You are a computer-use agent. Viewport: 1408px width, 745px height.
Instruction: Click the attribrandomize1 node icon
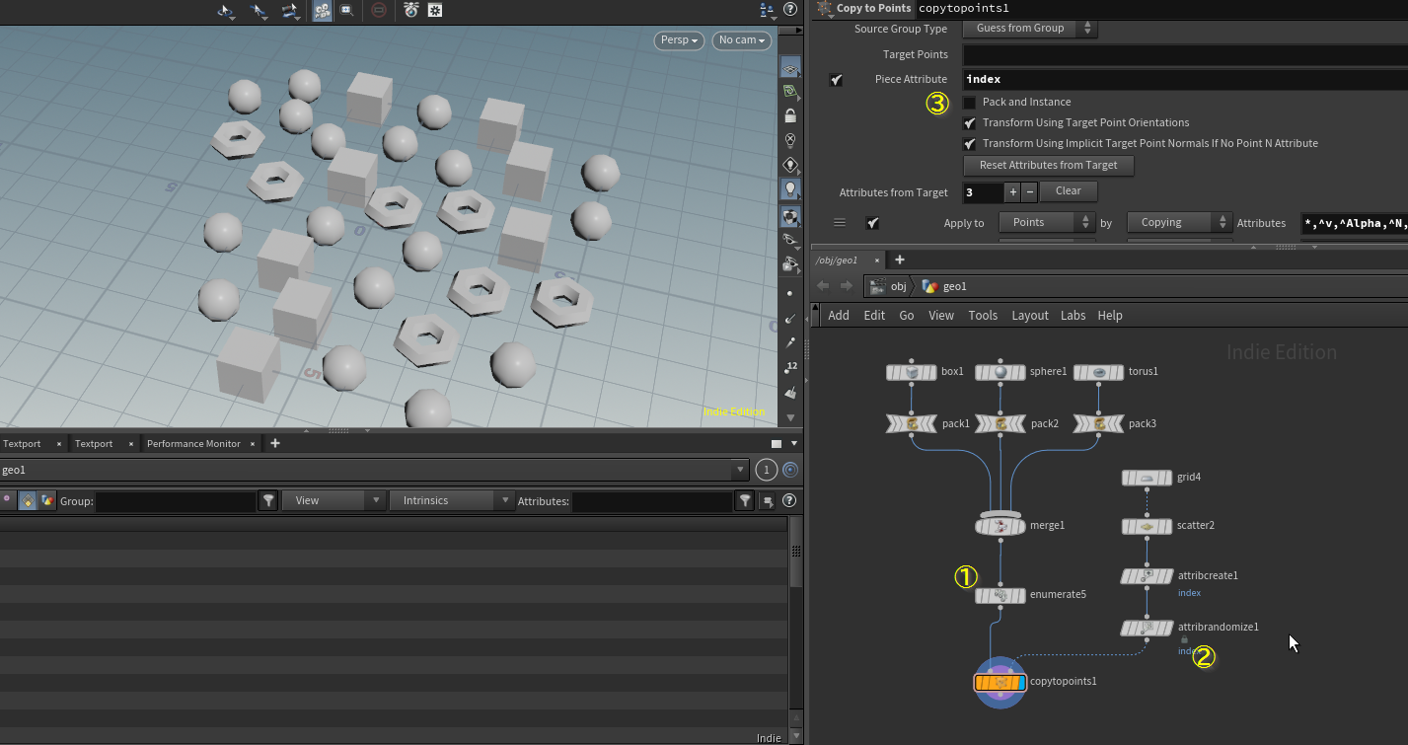click(1147, 628)
